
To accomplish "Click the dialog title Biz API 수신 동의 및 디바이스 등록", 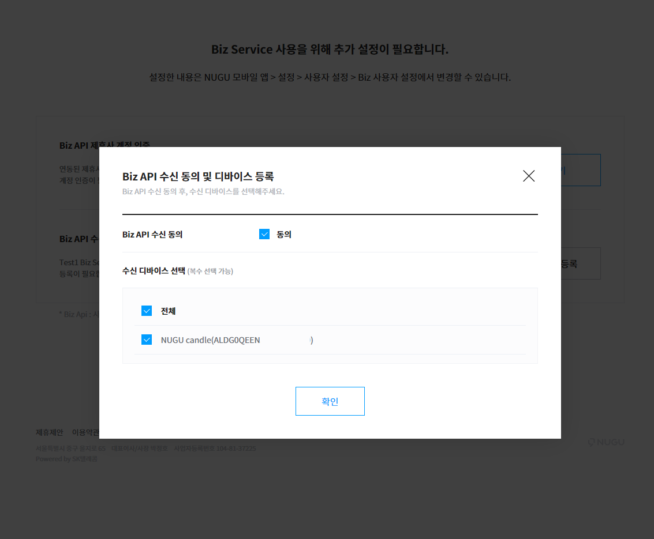I will click(198, 176).
